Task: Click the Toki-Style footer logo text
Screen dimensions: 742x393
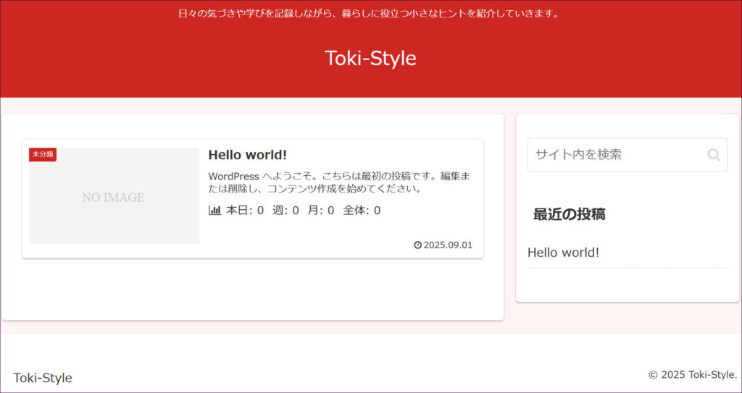Action: pyautogui.click(x=43, y=378)
